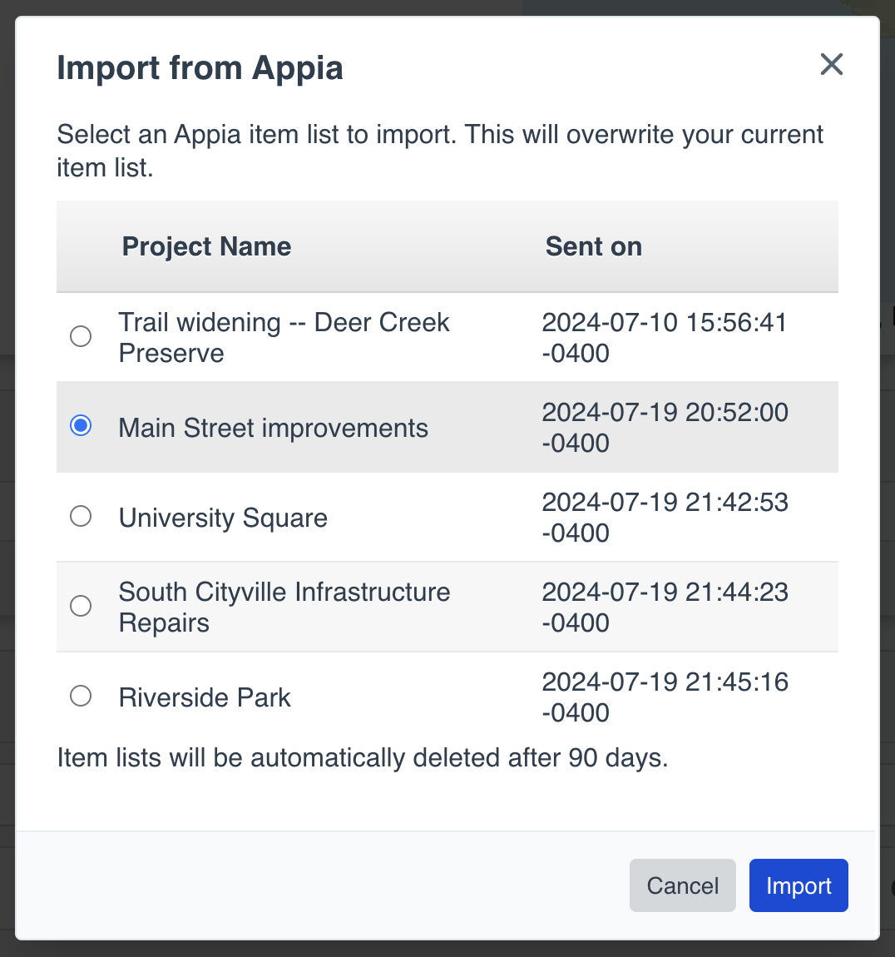This screenshot has width=895, height=957.
Task: Select the Trail widening radio button
Action: point(80,336)
